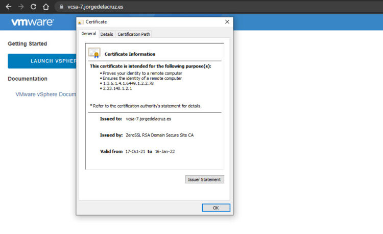Go back using the browser back arrow

point(9,7)
